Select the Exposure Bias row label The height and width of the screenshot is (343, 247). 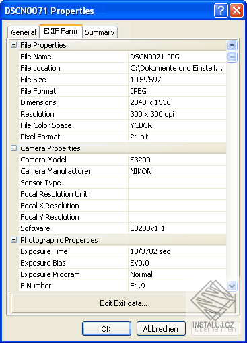(43, 263)
